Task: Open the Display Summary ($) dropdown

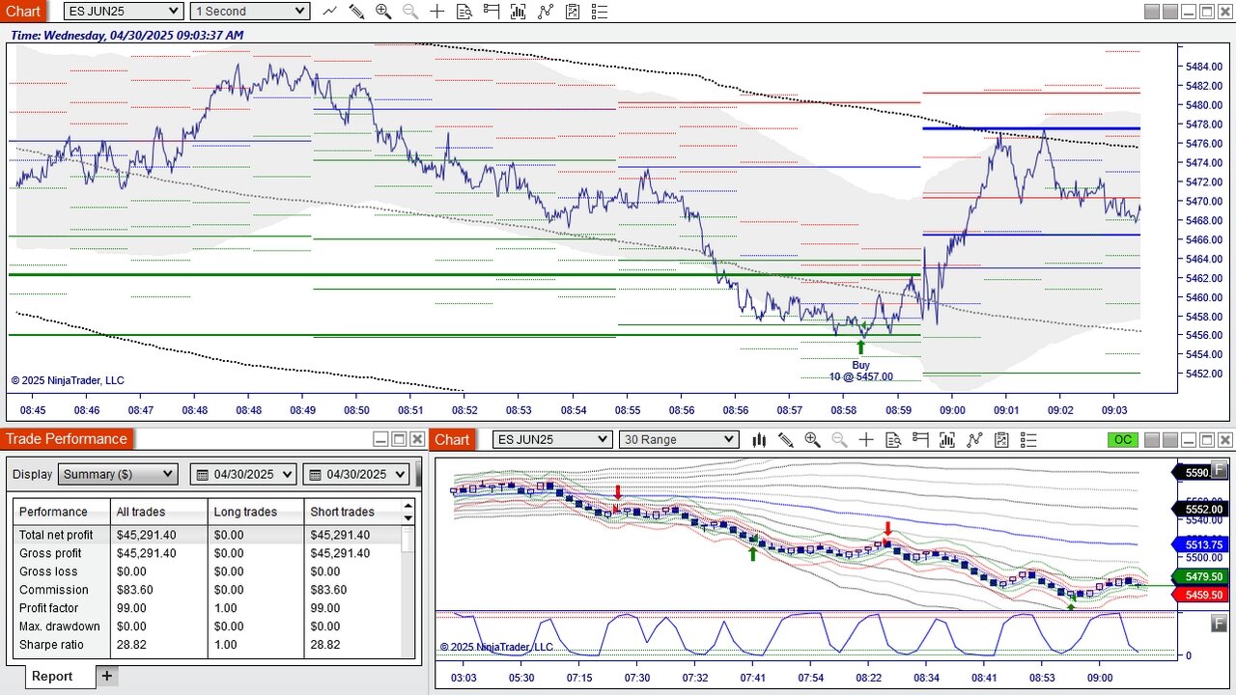Action: click(x=118, y=475)
